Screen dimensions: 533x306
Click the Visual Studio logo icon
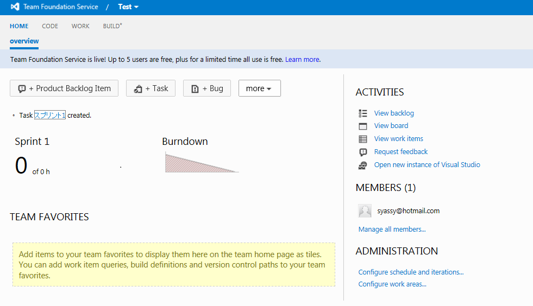coord(15,7)
